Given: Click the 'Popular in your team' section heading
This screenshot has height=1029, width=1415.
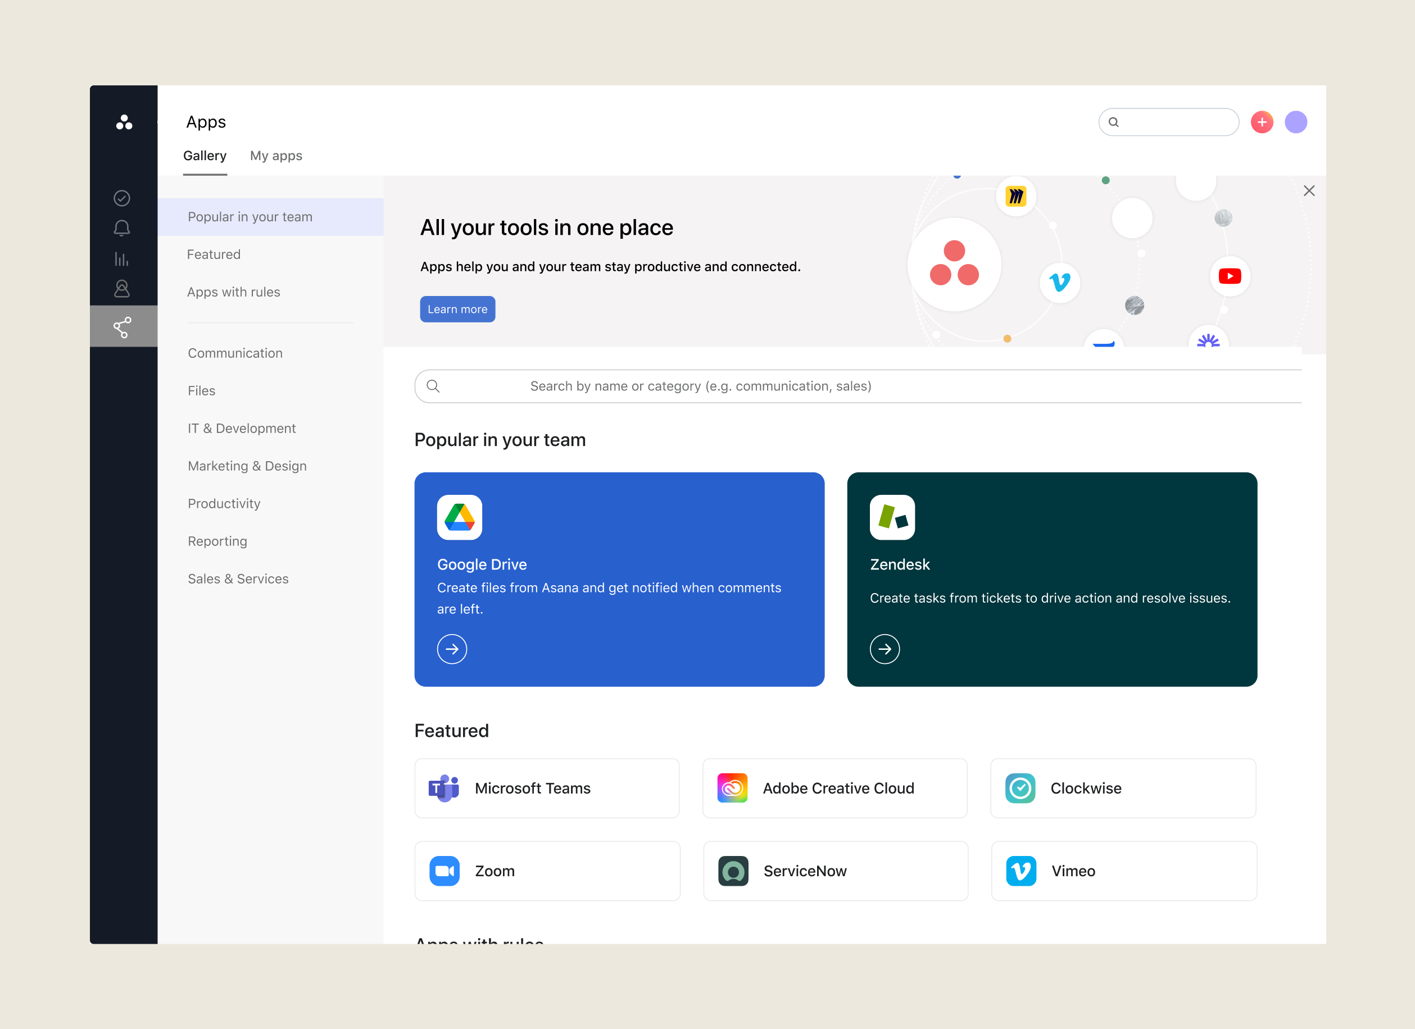Looking at the screenshot, I should coord(500,440).
